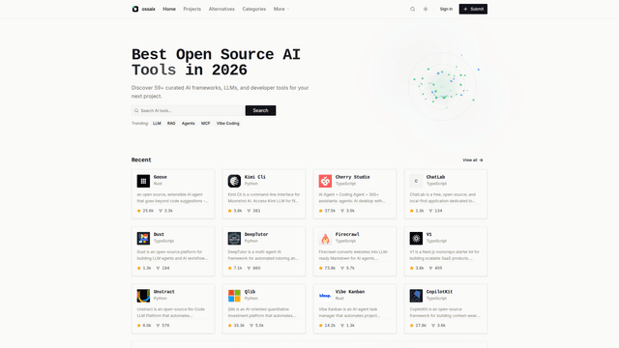Image resolution: width=619 pixels, height=348 pixels.
Task: Open the Unstract project icon
Action: pyautogui.click(x=143, y=296)
